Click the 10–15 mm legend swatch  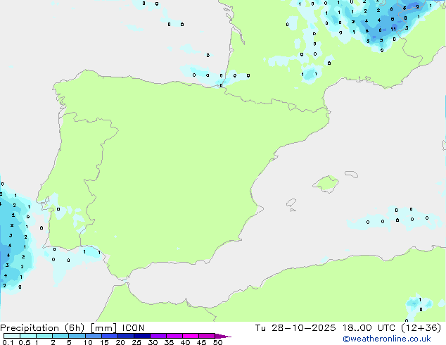tap(93, 336)
